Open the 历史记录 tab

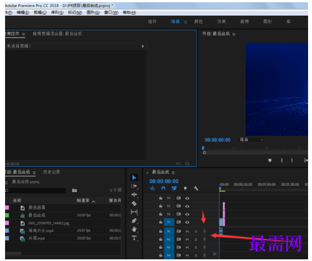pos(52,172)
